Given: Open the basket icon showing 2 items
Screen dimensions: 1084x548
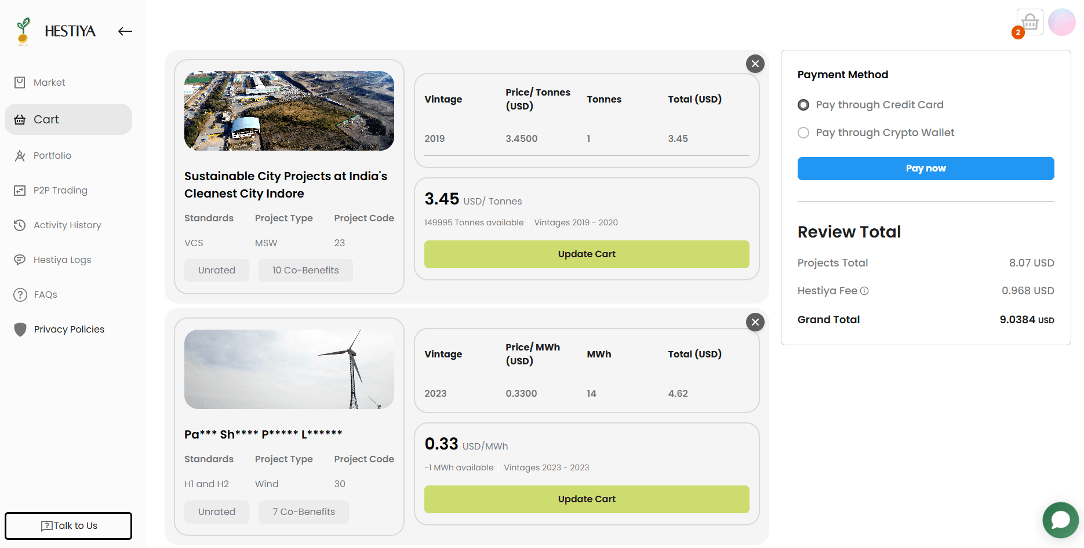Looking at the screenshot, I should [1029, 21].
